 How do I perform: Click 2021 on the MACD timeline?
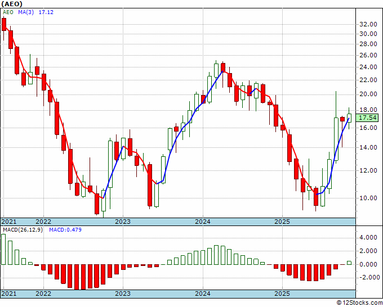click(x=9, y=294)
